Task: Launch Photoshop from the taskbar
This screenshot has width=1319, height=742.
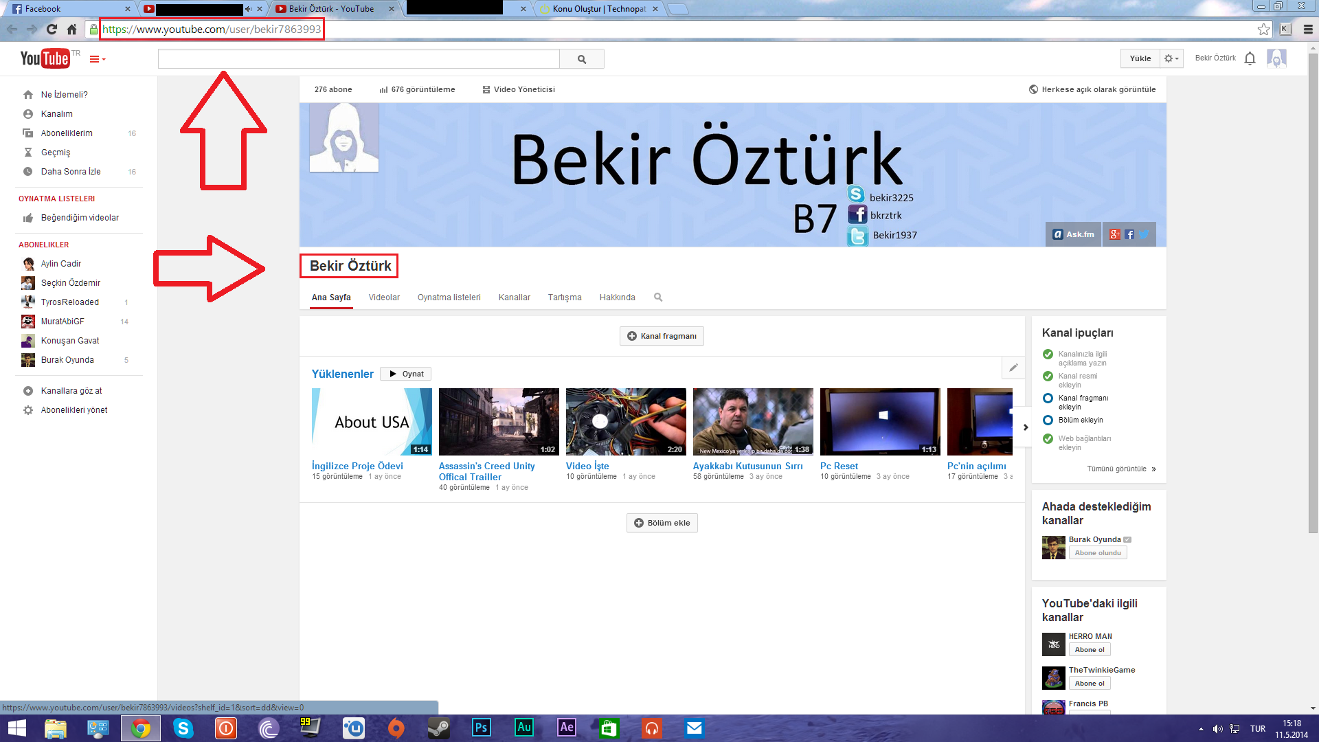Action: (481, 728)
